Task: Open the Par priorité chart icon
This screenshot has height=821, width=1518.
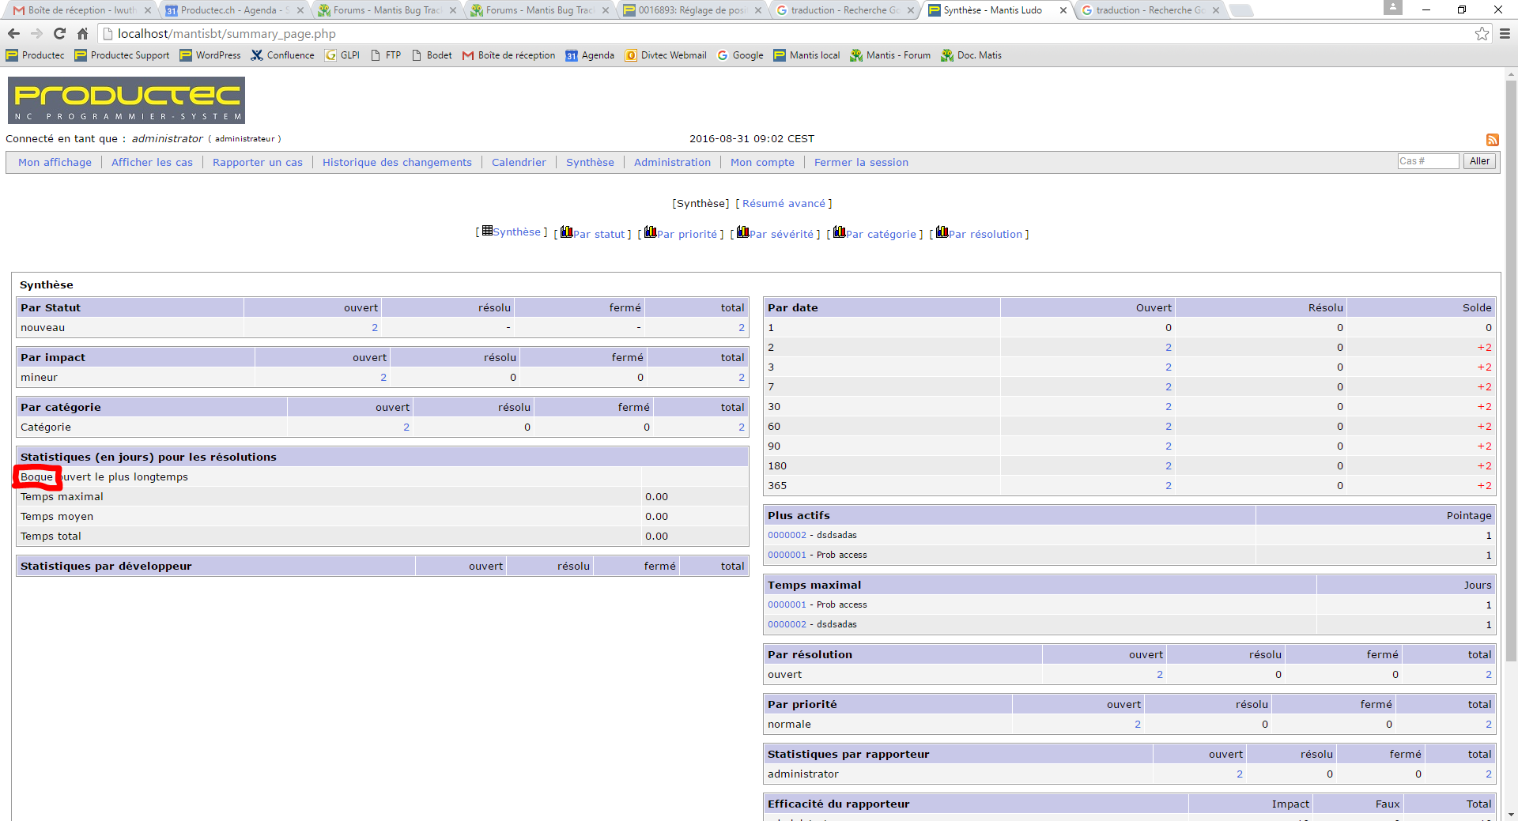Action: pos(650,232)
